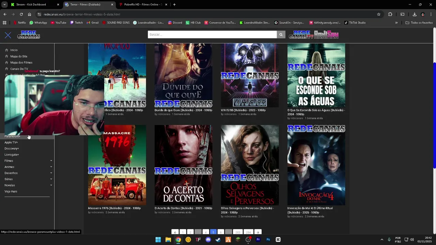
Task: Open Discord bookmark
Action: (x=175, y=23)
